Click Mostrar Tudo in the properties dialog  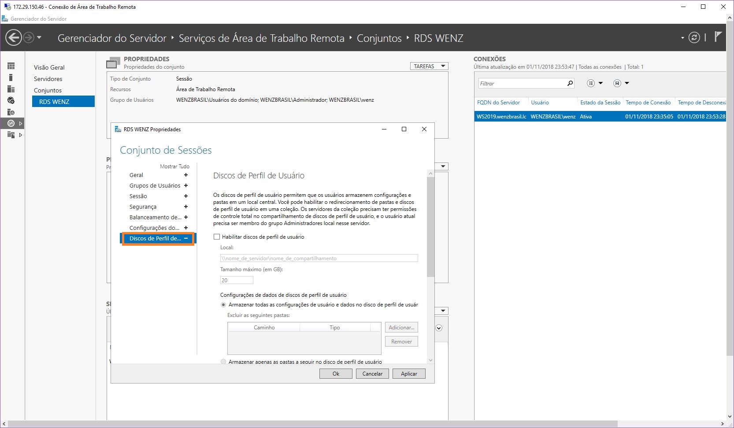174,166
